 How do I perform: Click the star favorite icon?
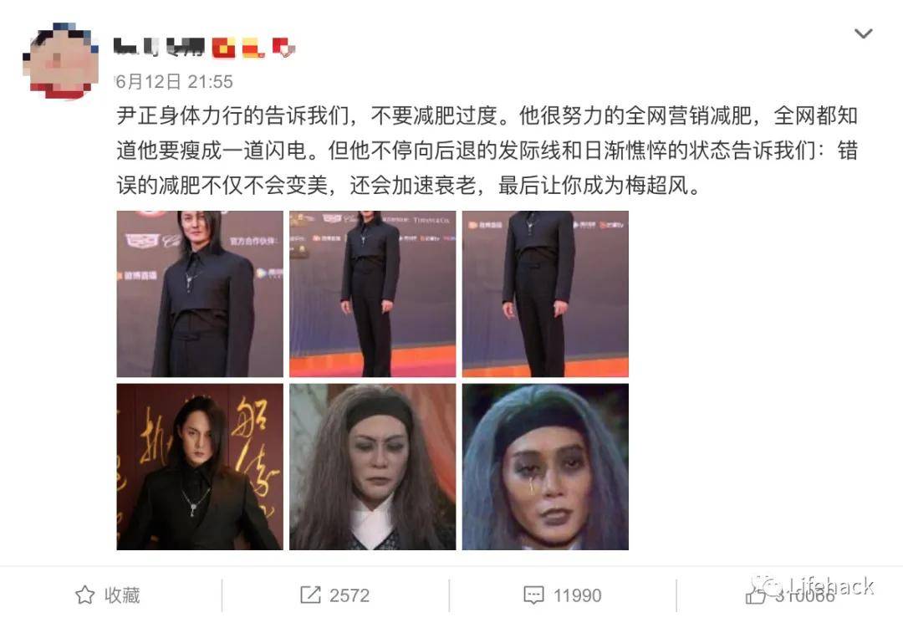85,595
